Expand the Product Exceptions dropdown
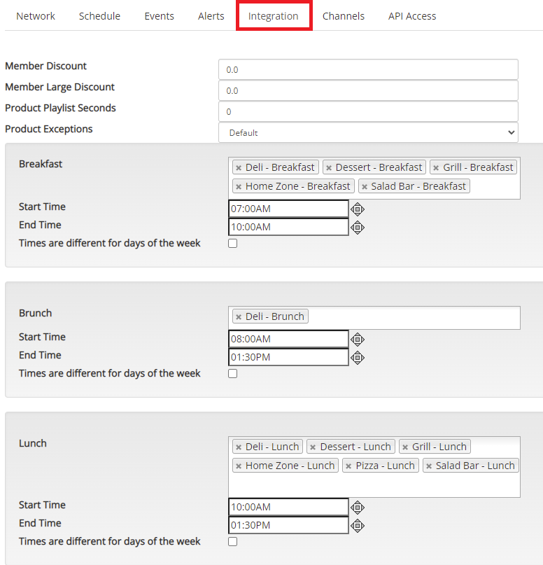The image size is (543, 565). pyautogui.click(x=368, y=132)
